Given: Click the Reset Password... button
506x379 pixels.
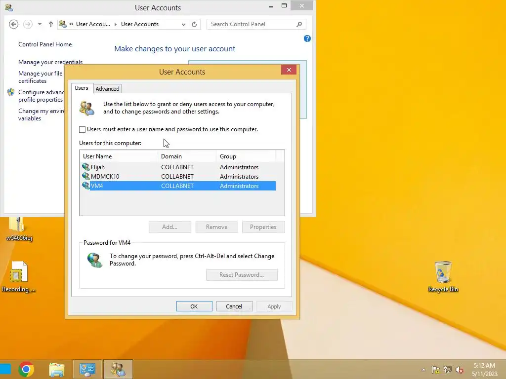Looking at the screenshot, I should (242, 275).
